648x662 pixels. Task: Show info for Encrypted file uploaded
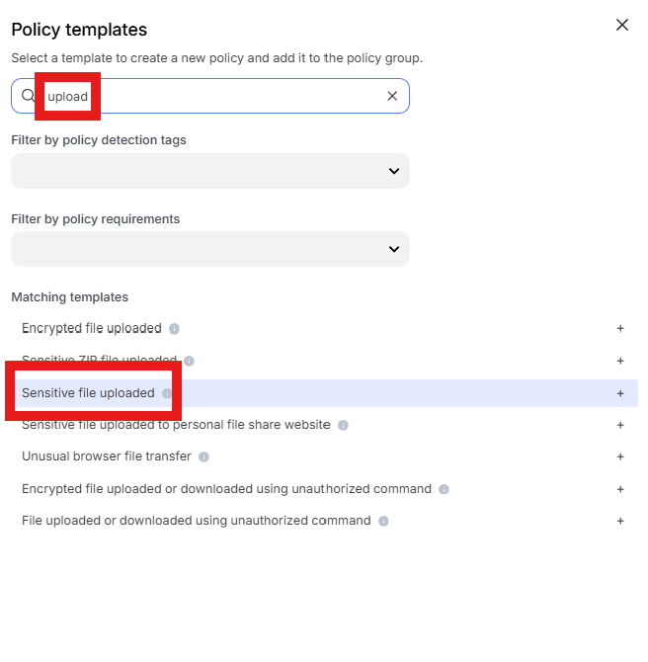click(x=174, y=328)
